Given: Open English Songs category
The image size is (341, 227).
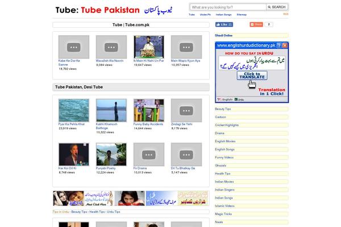Looking at the screenshot, I should pyautogui.click(x=224, y=149).
